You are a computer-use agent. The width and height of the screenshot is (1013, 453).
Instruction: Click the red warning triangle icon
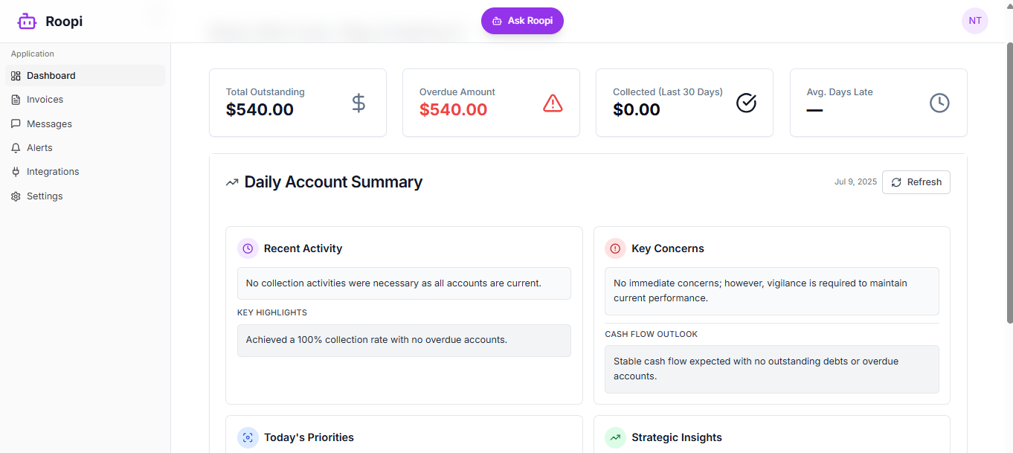click(x=553, y=103)
